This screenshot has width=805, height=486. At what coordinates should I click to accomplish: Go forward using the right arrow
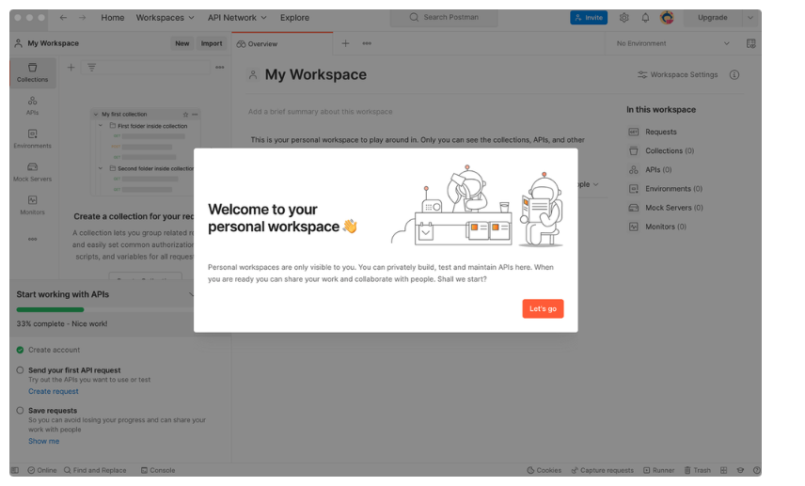82,18
